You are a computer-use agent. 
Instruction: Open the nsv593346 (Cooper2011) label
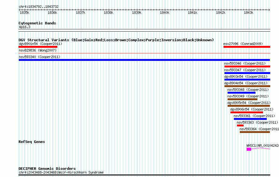(245, 63)
